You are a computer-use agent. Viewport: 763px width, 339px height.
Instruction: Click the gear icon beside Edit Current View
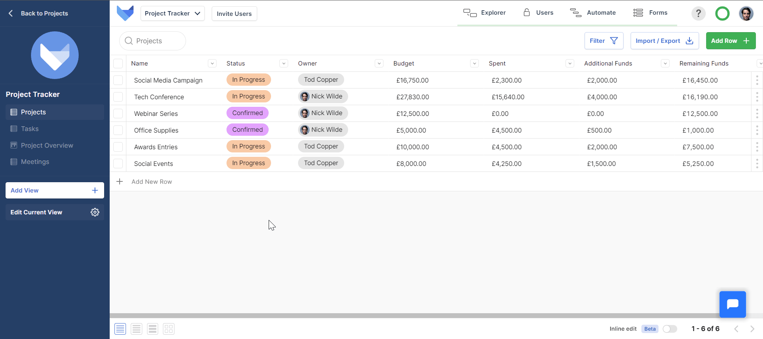coord(95,212)
